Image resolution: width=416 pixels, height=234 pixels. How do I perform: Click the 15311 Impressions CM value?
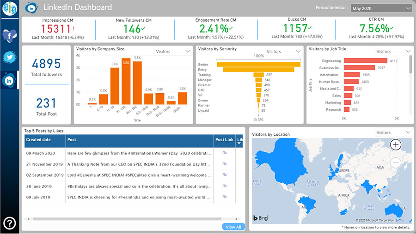[x=56, y=29]
